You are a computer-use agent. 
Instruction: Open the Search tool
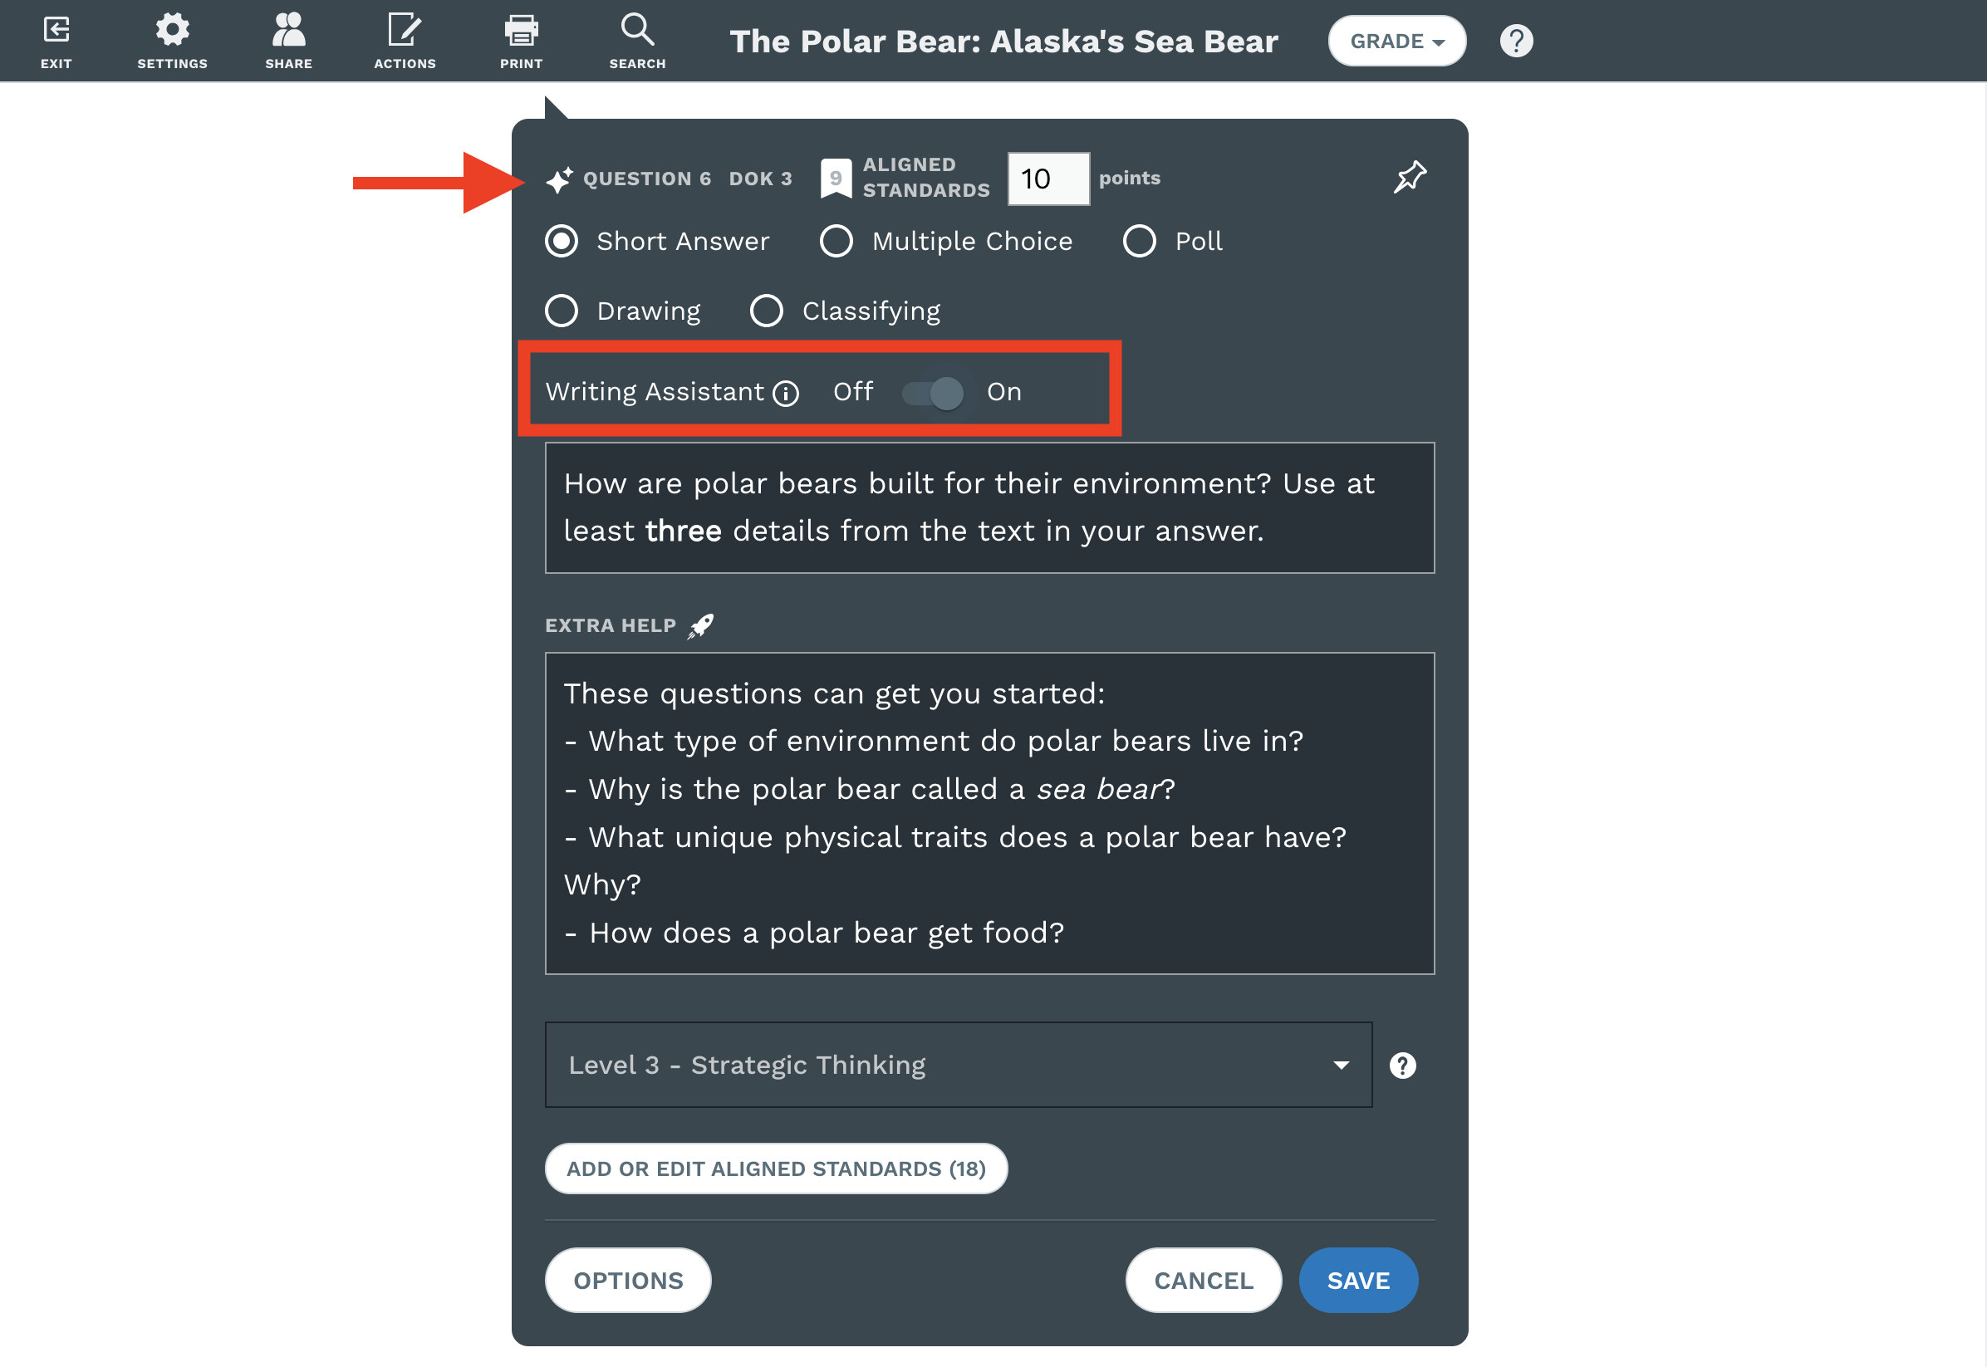636,38
